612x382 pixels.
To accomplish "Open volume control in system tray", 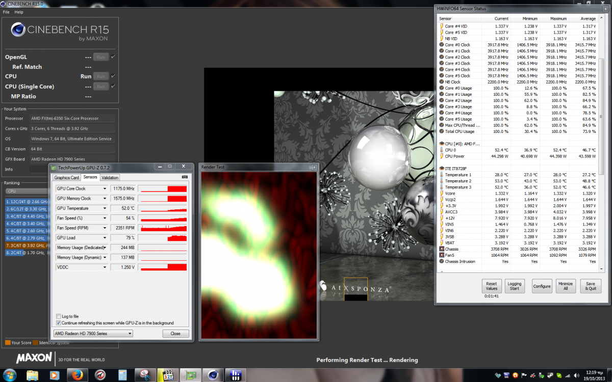I will (x=576, y=375).
